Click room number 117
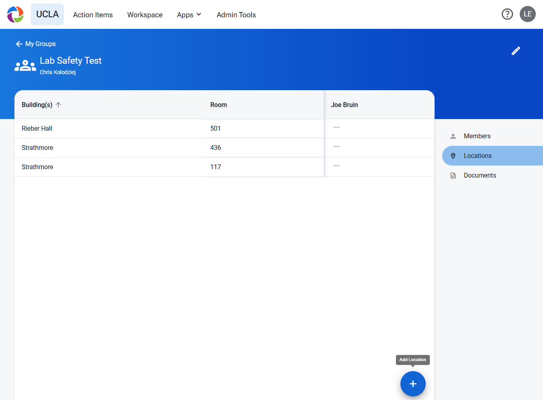This screenshot has width=543, height=400. pyautogui.click(x=216, y=167)
